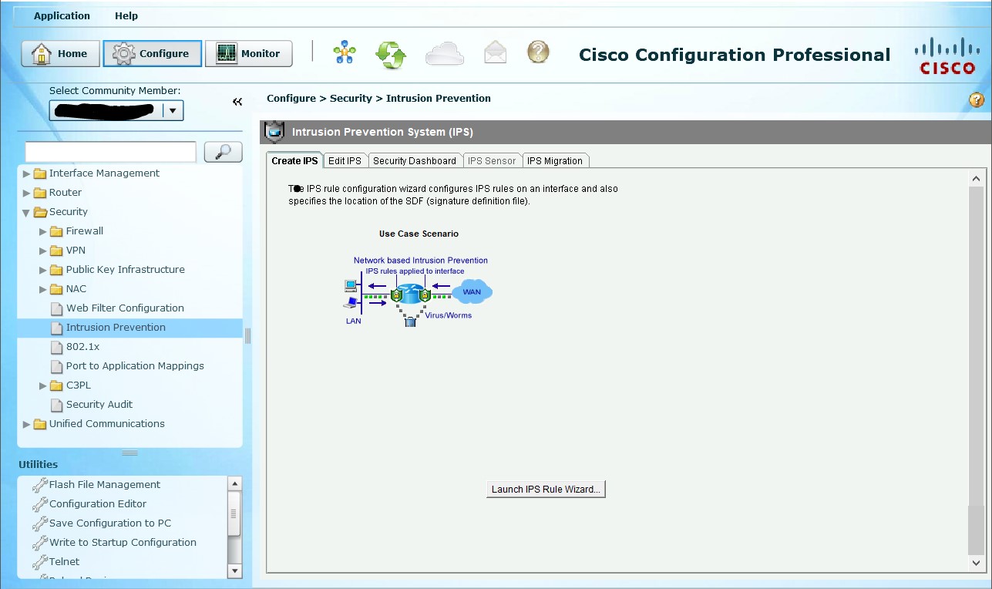Screen dimensions: 992x589
Task: Expand the VPN folder
Action: click(x=43, y=251)
